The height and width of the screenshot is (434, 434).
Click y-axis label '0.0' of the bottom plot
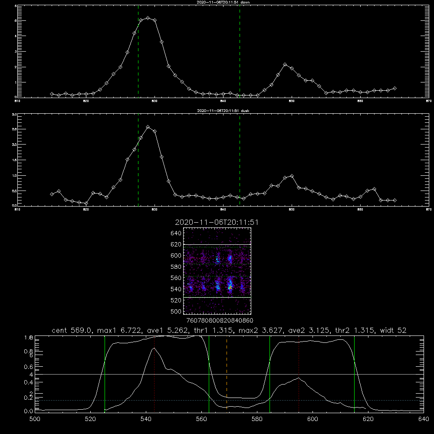click(29, 411)
